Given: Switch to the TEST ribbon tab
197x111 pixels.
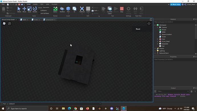Looking at the screenshot, I should 42,4.
